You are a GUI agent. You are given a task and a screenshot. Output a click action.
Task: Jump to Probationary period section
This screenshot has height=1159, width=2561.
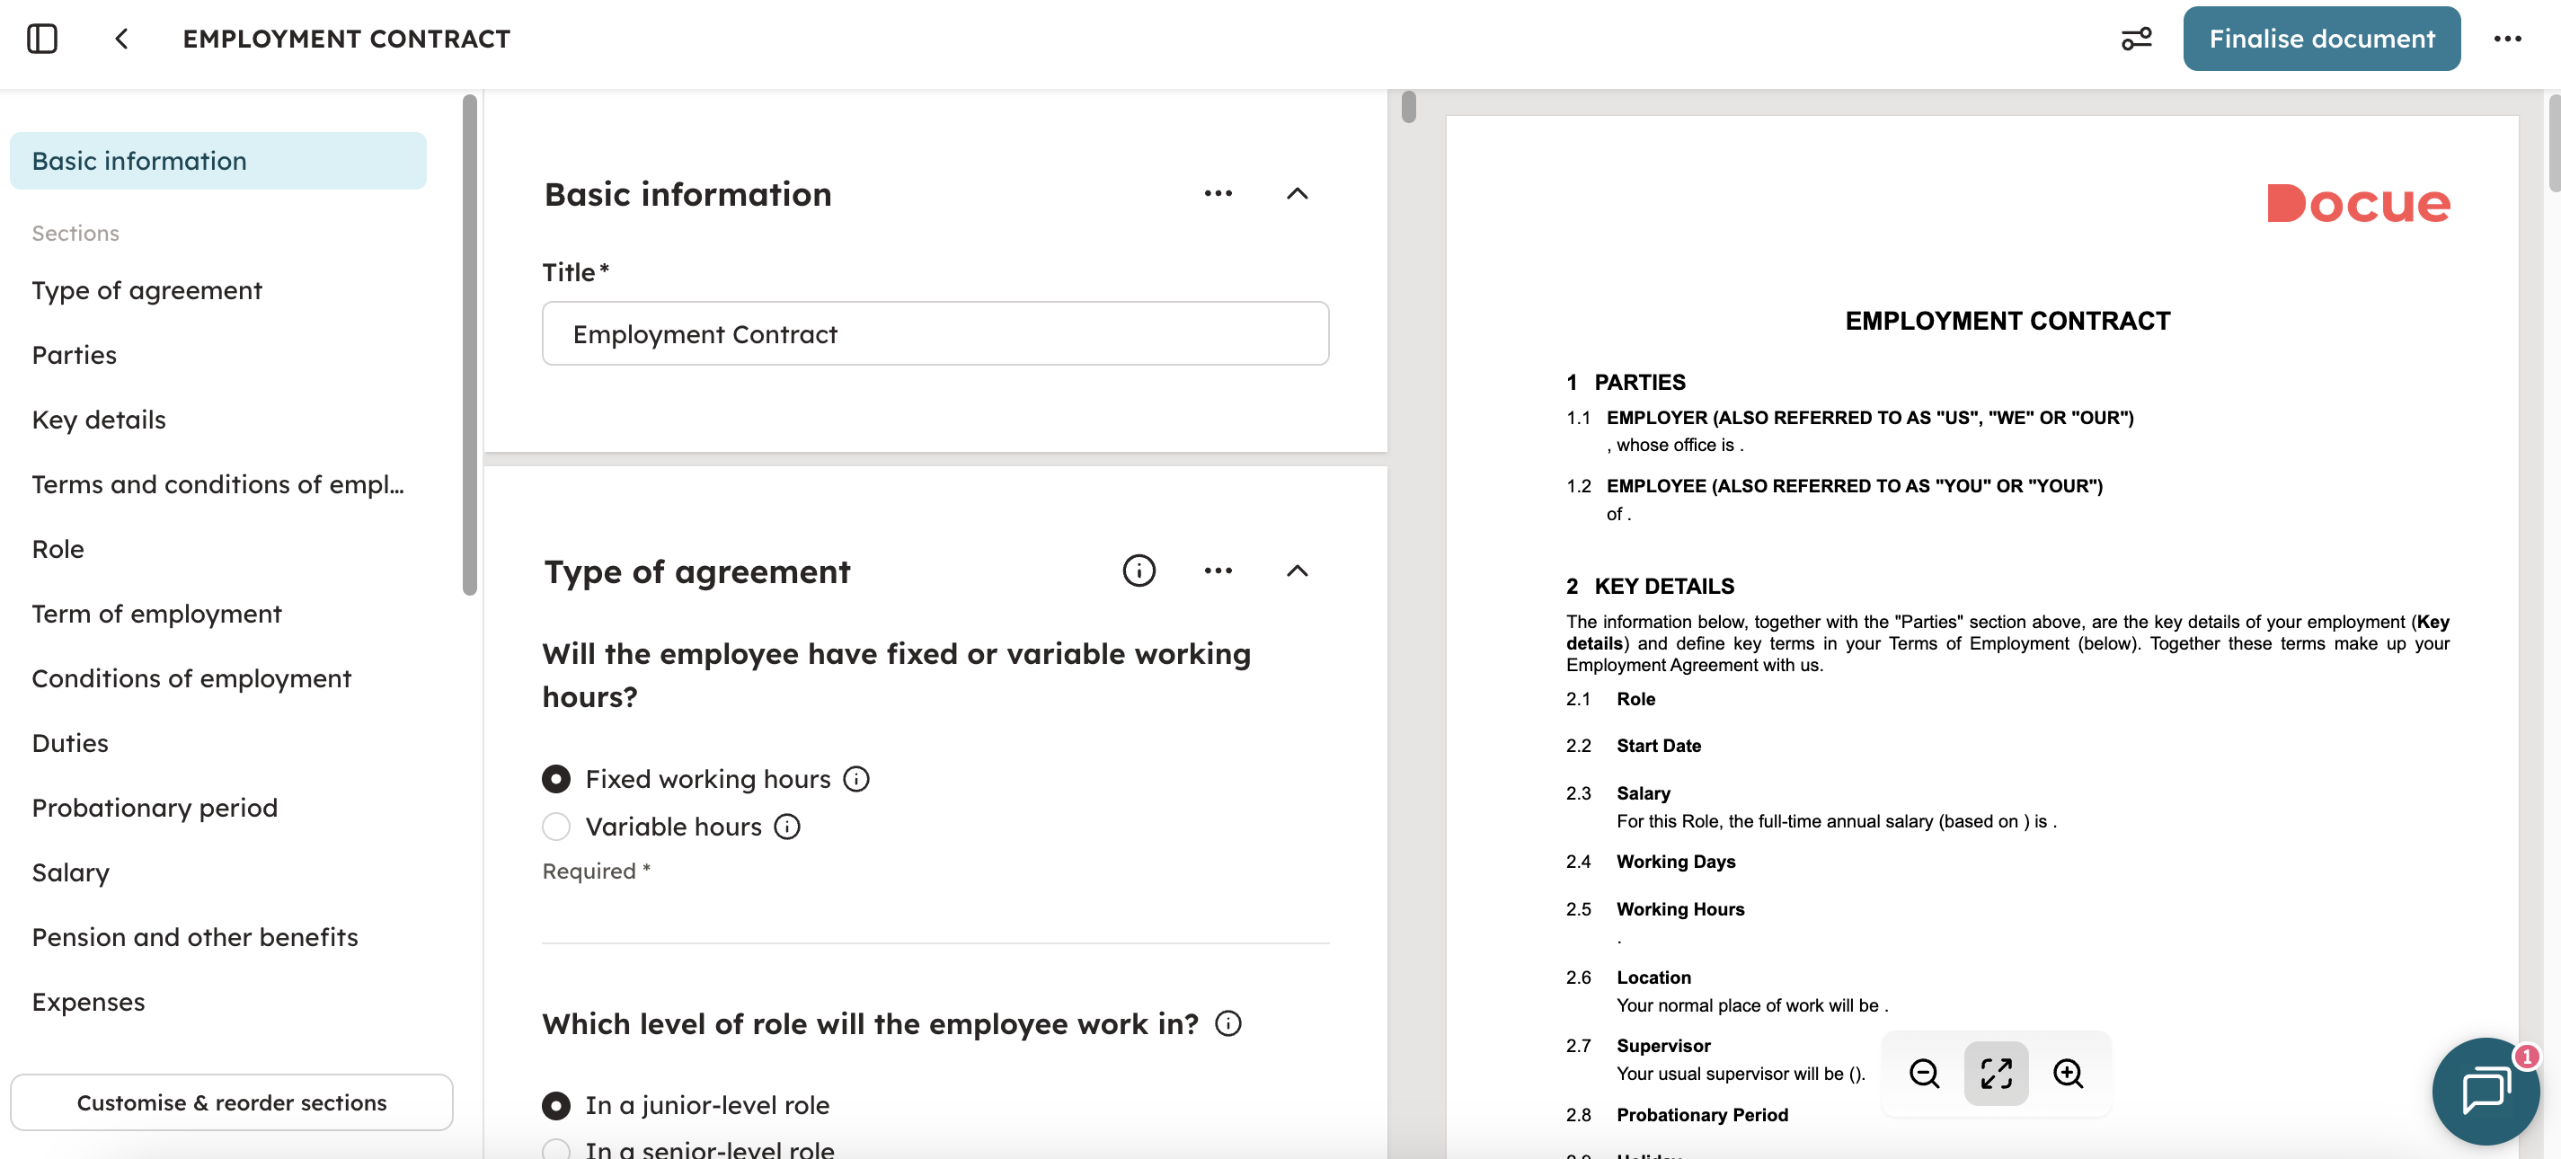click(155, 807)
